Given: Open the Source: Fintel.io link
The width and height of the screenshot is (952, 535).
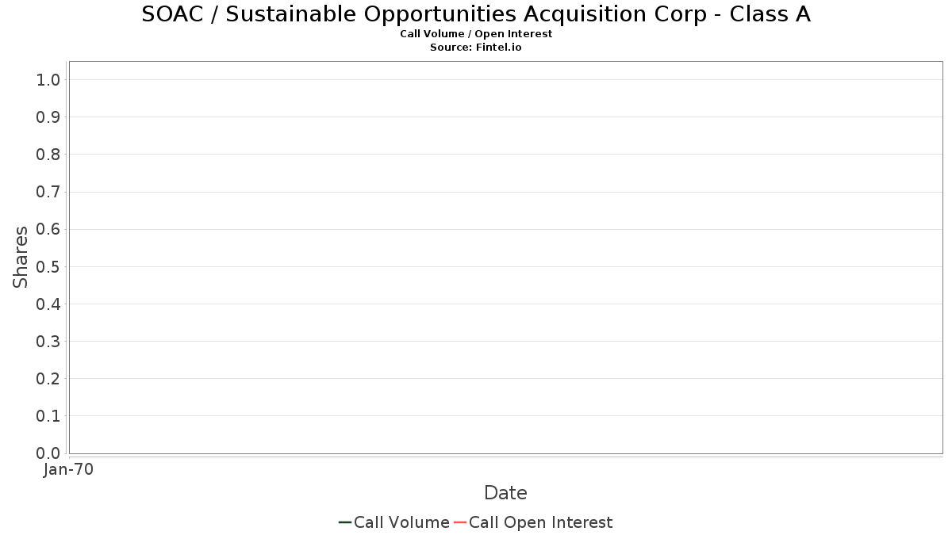Looking at the screenshot, I should [x=476, y=48].
